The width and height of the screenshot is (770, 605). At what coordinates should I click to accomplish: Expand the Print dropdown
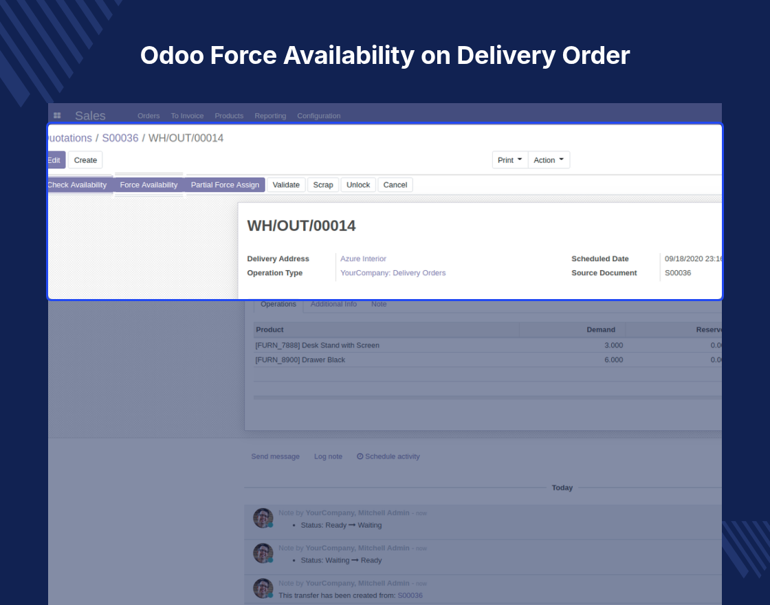pos(509,160)
